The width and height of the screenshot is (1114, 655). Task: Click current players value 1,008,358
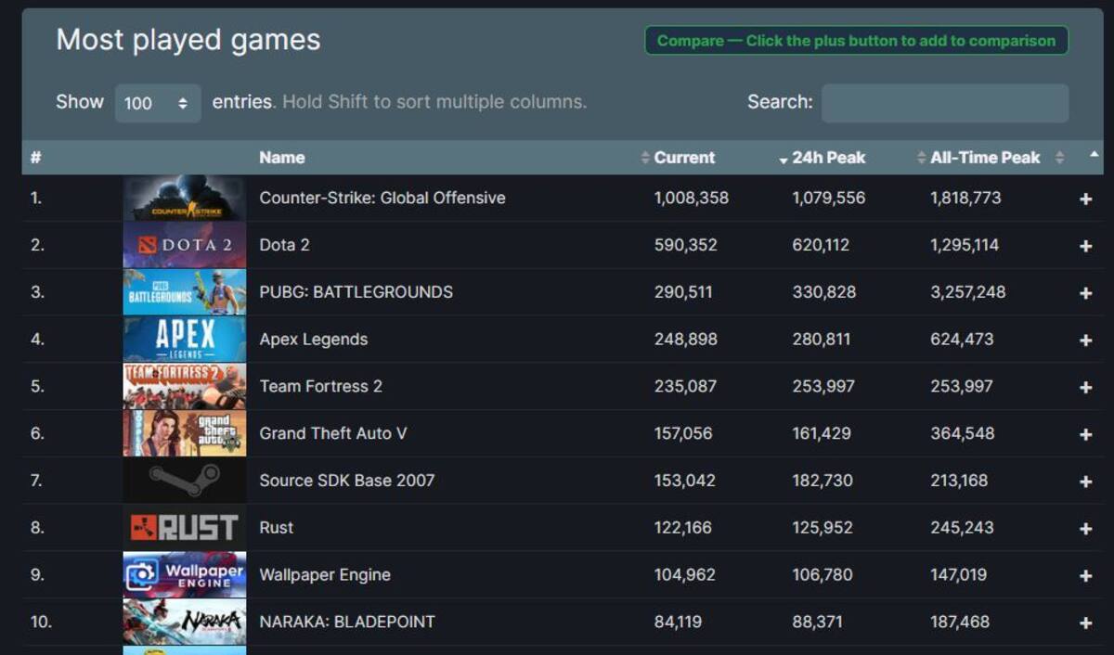692,198
